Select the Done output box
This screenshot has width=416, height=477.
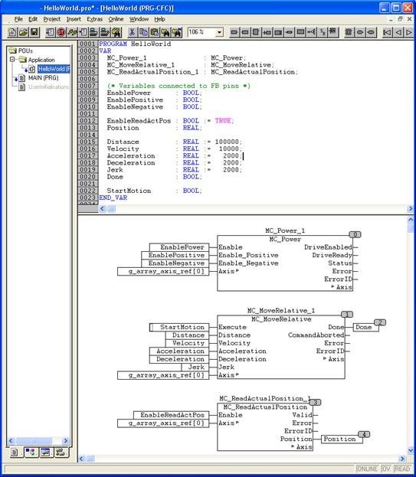pyautogui.click(x=365, y=327)
